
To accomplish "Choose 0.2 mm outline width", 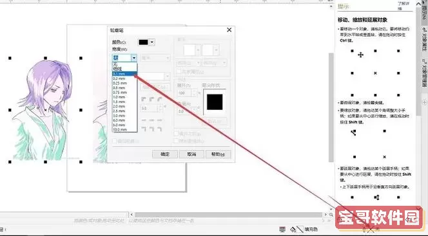I will (124, 78).
